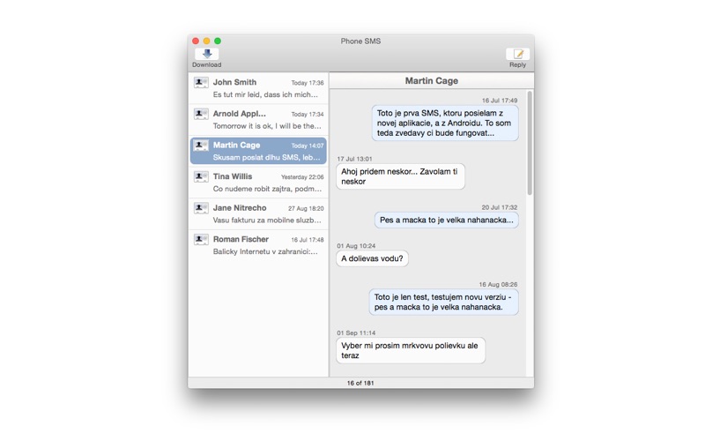Screen dimensions: 705x441
Task: Click message date '01 Sep 11:14'
Action: [x=356, y=333]
